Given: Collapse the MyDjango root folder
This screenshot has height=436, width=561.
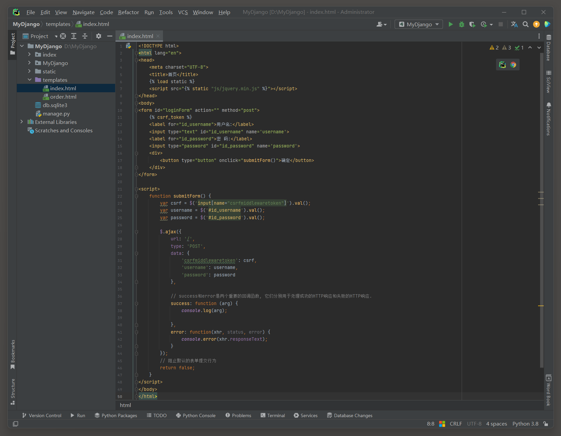Looking at the screenshot, I should pyautogui.click(x=22, y=46).
